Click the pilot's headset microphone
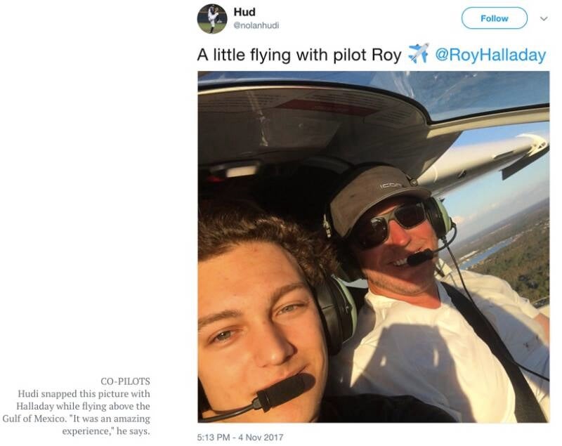 [420, 257]
